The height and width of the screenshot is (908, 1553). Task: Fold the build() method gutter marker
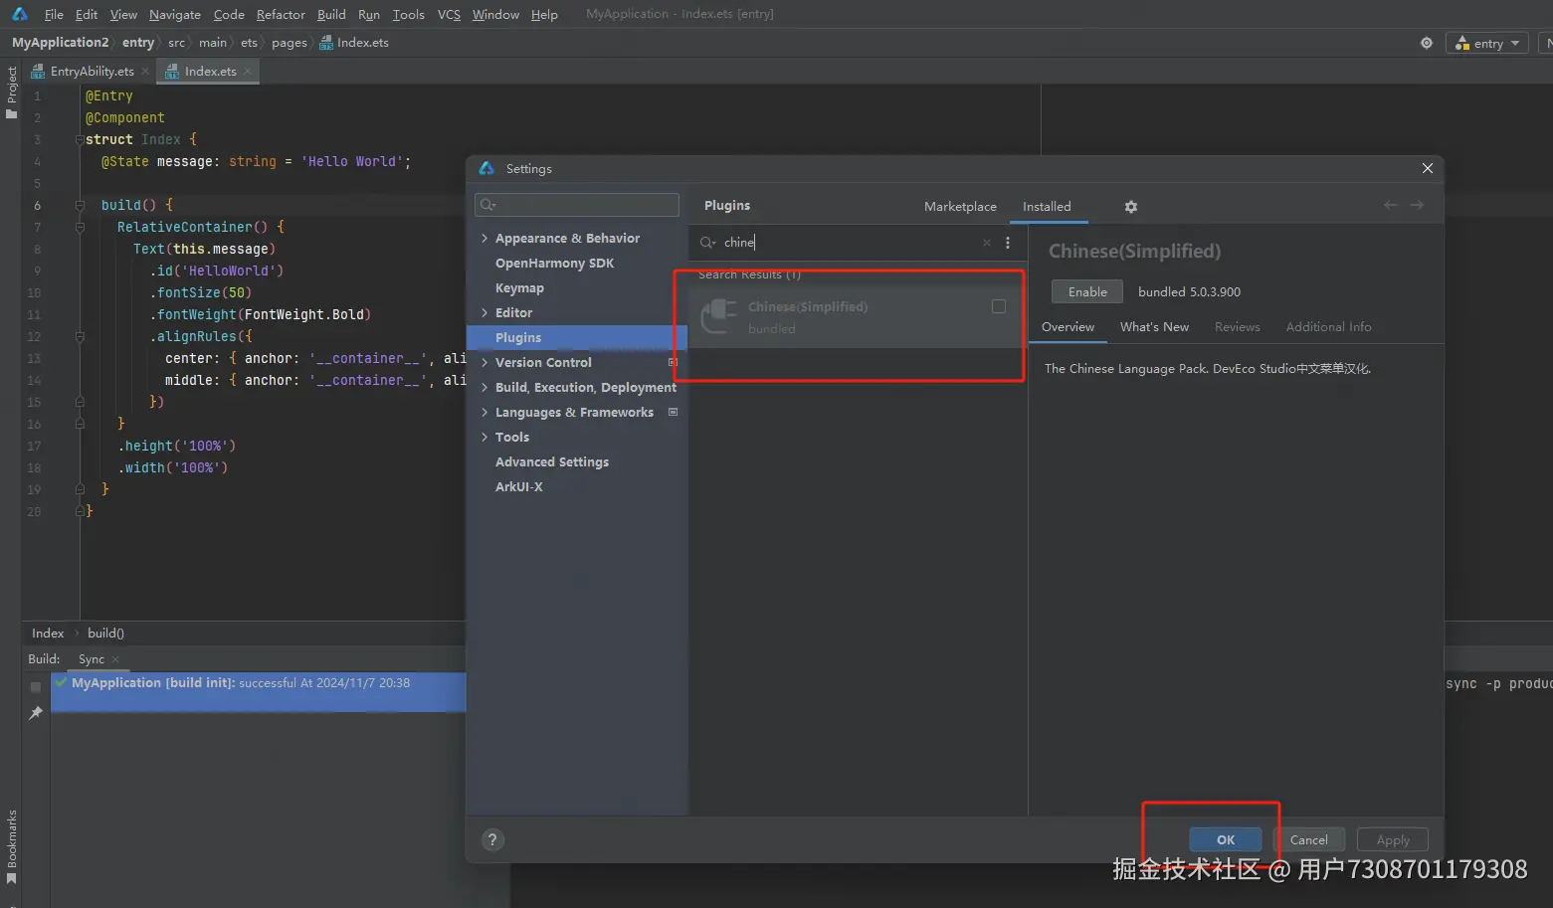click(80, 205)
